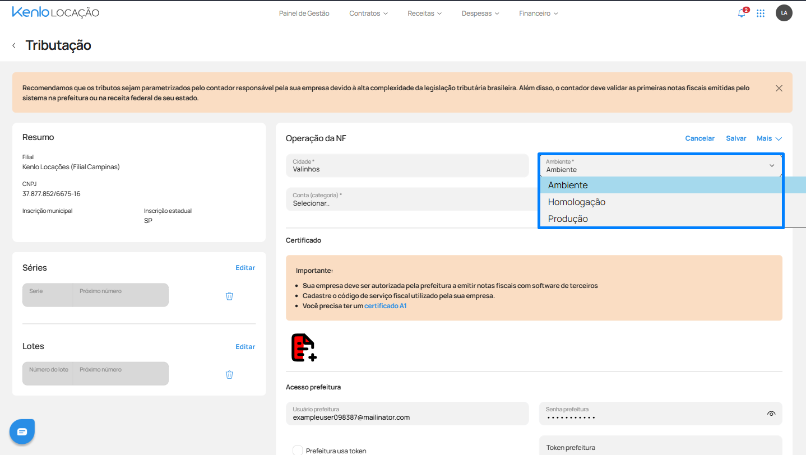Collapse the Ambiente dropdown field
Viewport: 806px width, 455px height.
661,165
